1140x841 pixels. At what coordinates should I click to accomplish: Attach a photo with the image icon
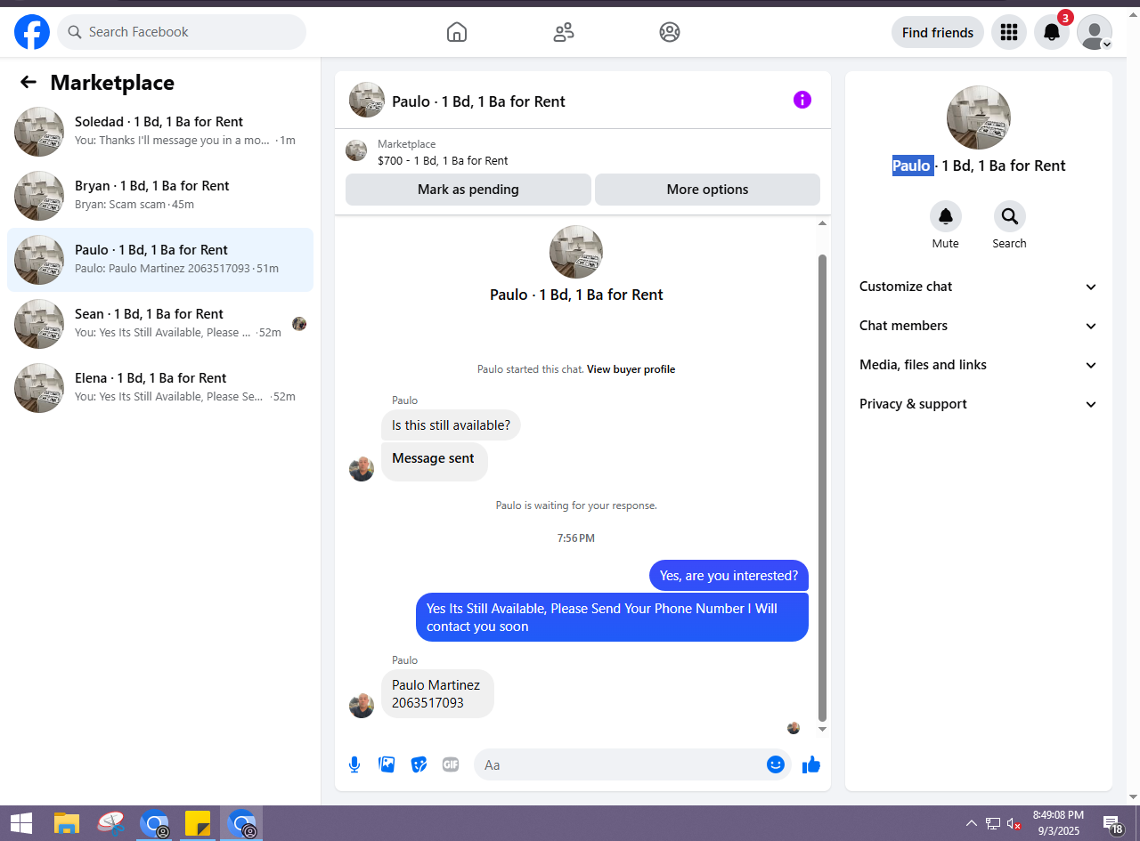tap(387, 764)
